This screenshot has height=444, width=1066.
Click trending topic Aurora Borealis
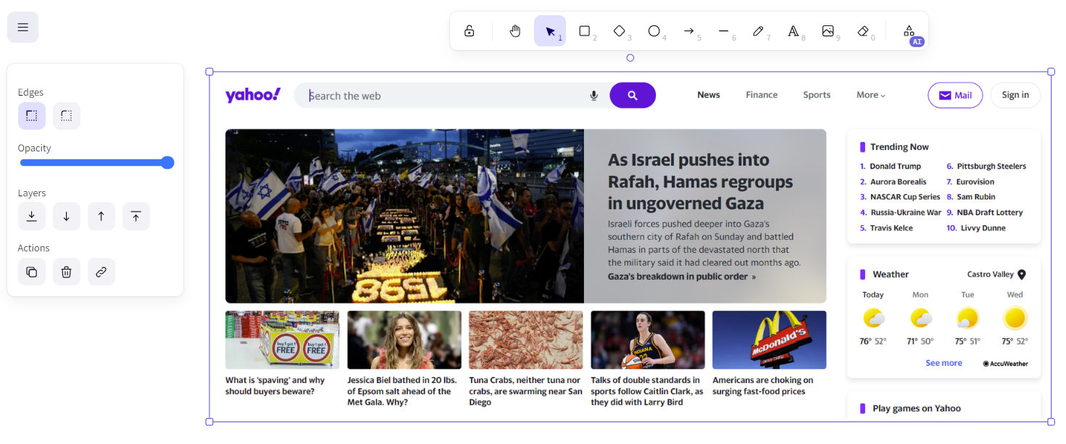pos(898,182)
